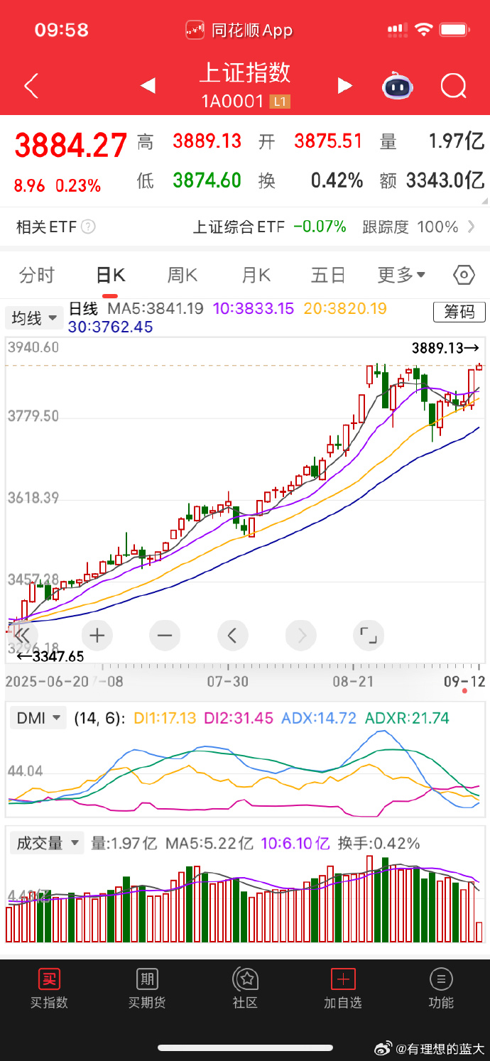This screenshot has height=1061, width=490.
Task: Pan the chart left with chevron button
Action: point(232,635)
